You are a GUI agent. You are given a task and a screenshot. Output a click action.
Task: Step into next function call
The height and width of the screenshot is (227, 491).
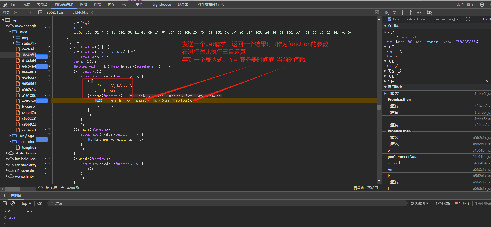403,12
